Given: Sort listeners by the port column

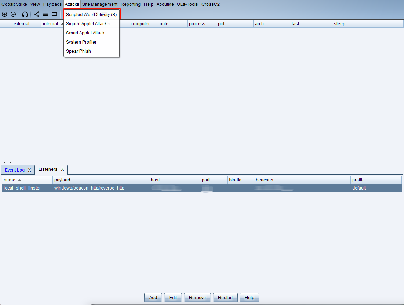Looking at the screenshot, I should tap(214, 180).
